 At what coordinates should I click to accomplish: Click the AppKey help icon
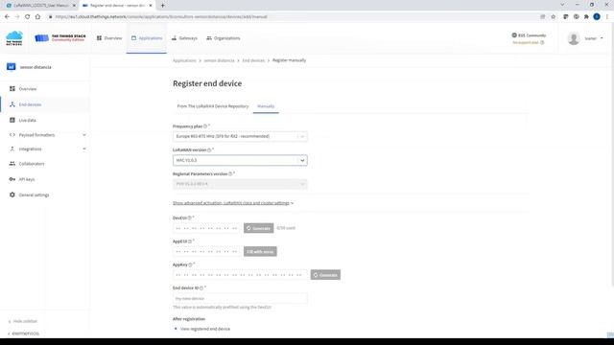(x=190, y=264)
